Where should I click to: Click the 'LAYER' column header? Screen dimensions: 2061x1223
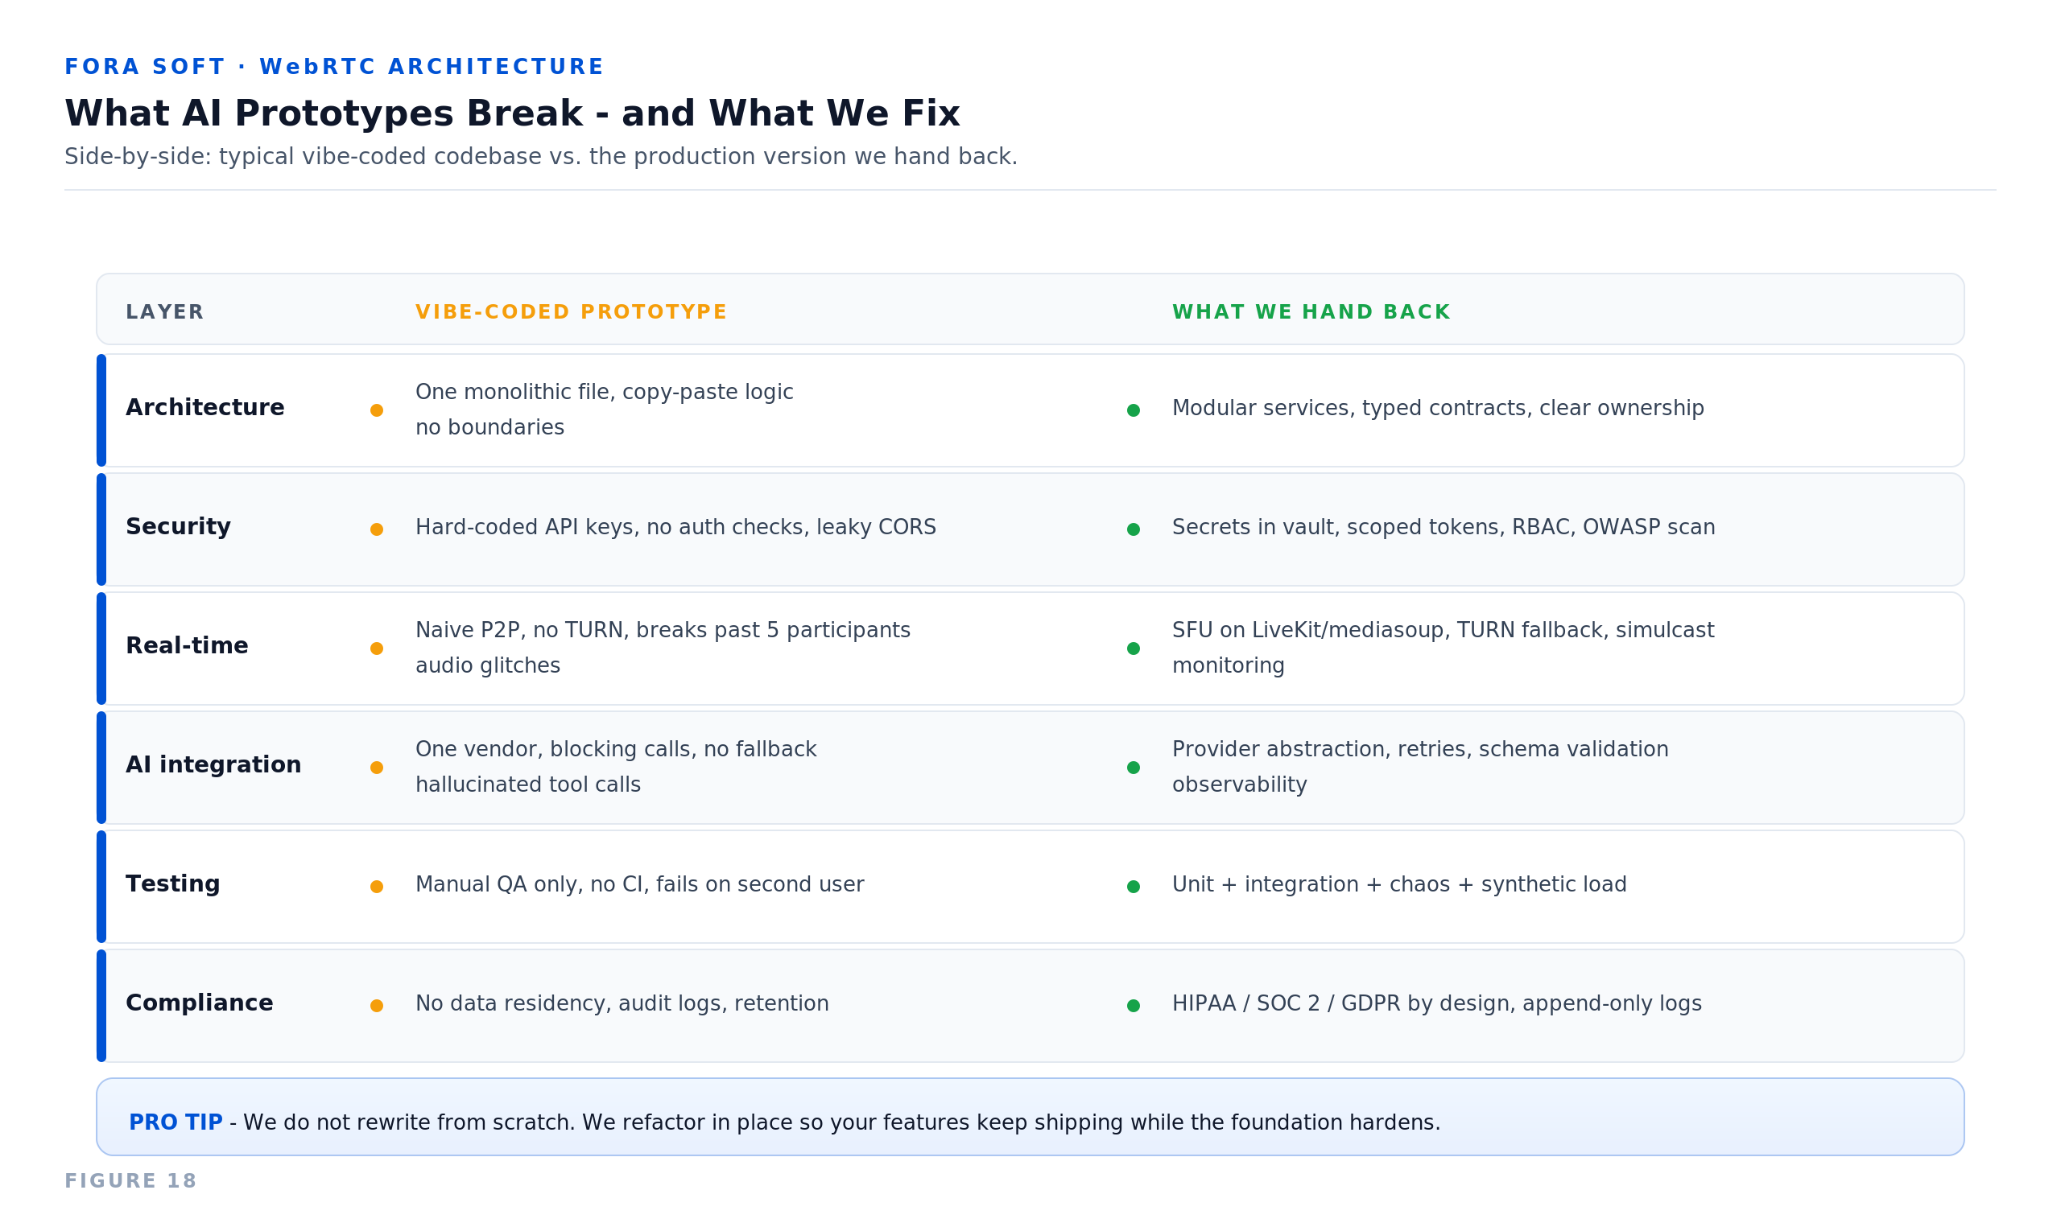point(164,312)
